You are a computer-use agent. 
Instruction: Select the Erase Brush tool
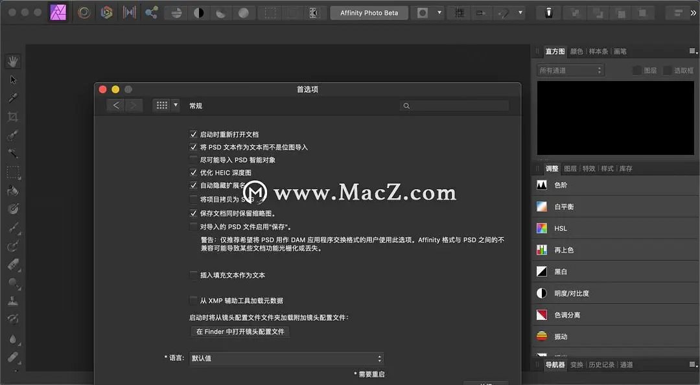[13, 264]
